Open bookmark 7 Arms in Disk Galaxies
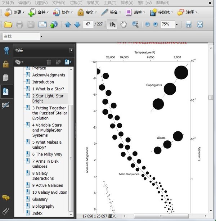 [45, 164]
